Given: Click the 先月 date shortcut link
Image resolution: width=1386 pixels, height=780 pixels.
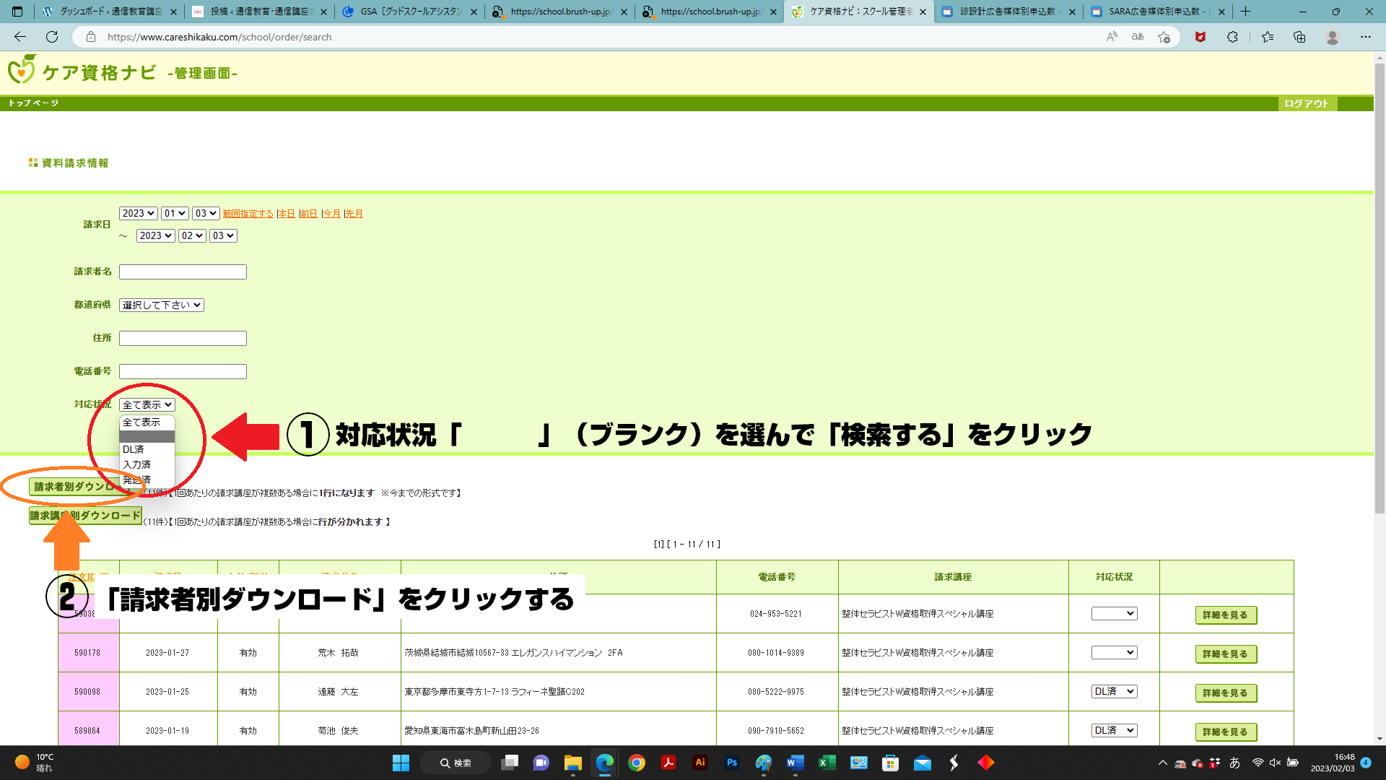Looking at the screenshot, I should (x=354, y=214).
